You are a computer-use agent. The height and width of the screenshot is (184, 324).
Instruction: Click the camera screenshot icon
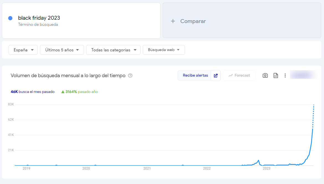[x=265, y=75]
